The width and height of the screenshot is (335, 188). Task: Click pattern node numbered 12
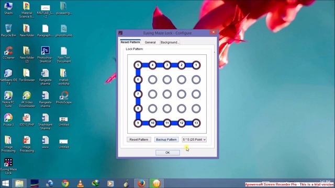click(x=182, y=123)
